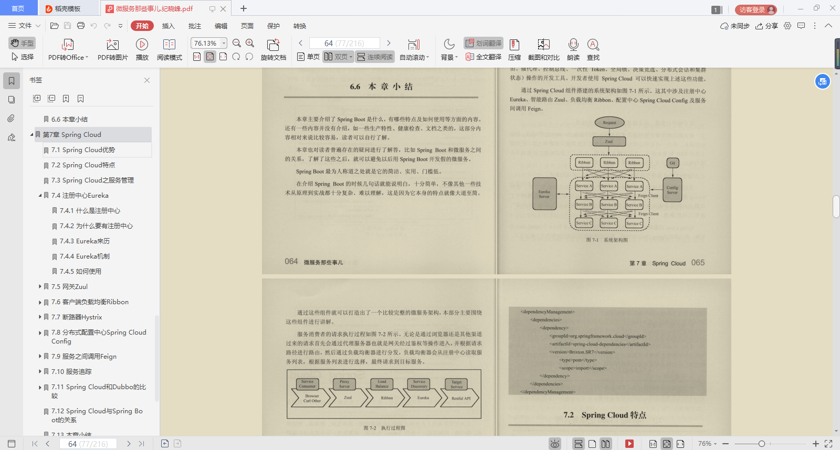The image size is (840, 450).
Task: Click 未同步 sync status button
Action: 735,26
